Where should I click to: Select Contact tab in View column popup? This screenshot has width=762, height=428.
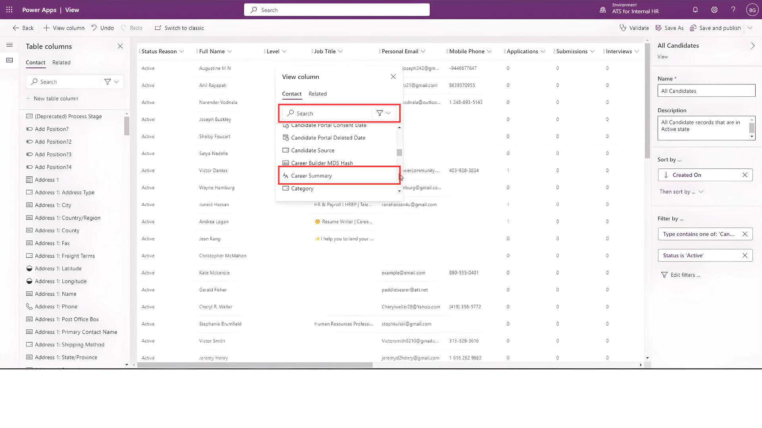pos(292,94)
